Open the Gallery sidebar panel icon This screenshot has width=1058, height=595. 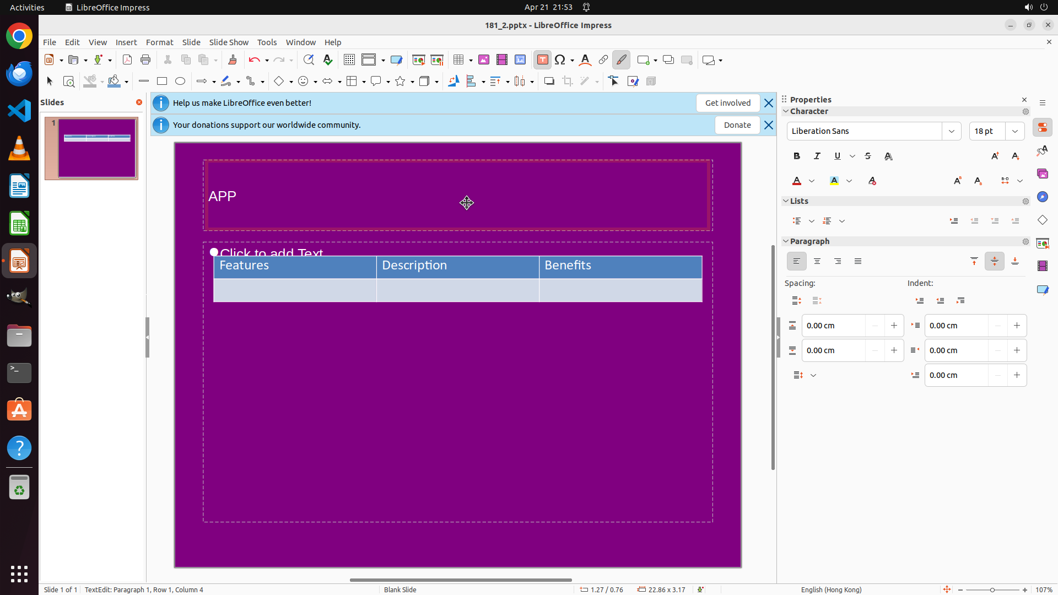point(1042,174)
